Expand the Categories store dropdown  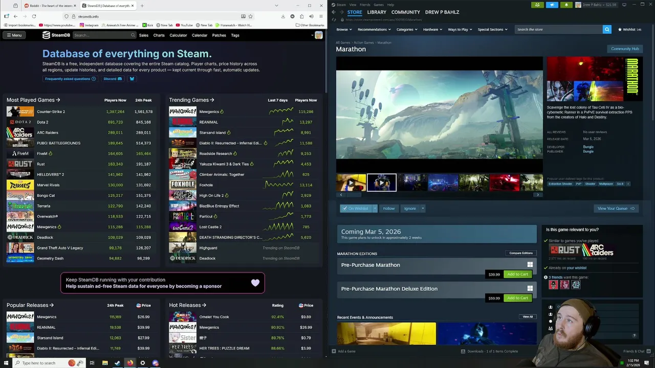[x=407, y=30]
